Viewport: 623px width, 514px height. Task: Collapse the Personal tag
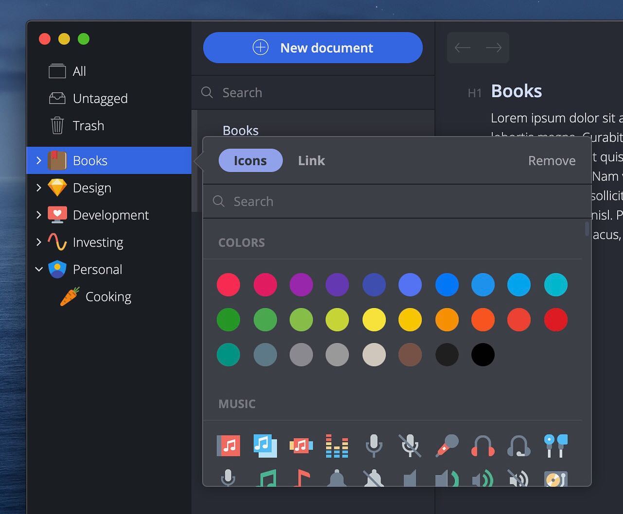39,269
